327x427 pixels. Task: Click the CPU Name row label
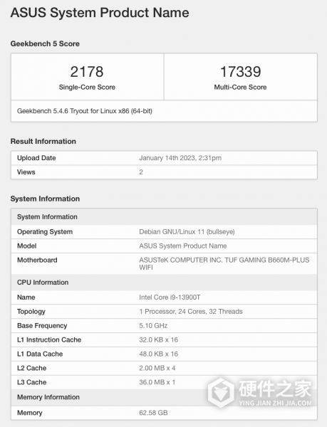pyautogui.click(x=26, y=297)
